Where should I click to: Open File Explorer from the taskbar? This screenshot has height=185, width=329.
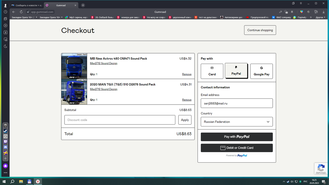21,181
